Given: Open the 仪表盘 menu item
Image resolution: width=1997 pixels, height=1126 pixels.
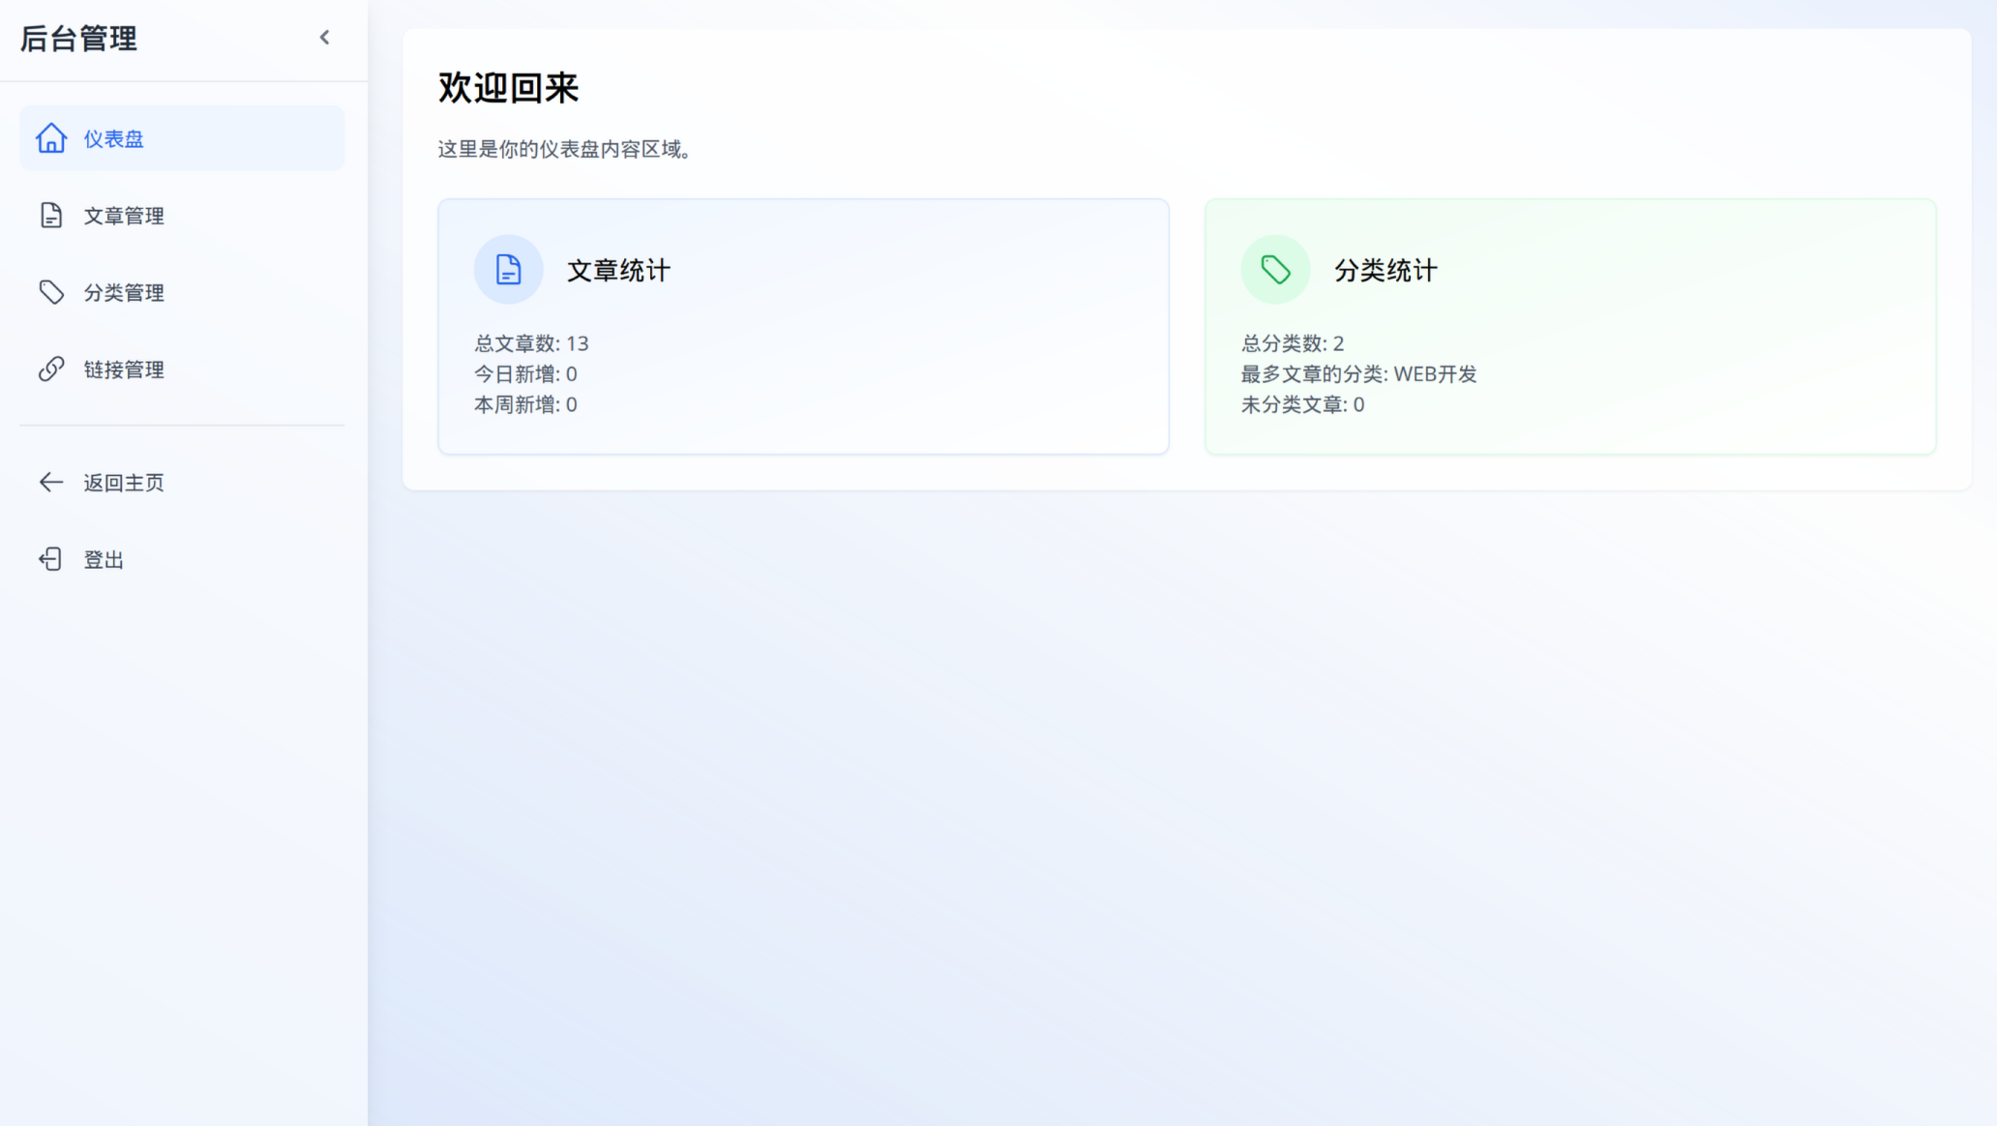Looking at the screenshot, I should (182, 138).
